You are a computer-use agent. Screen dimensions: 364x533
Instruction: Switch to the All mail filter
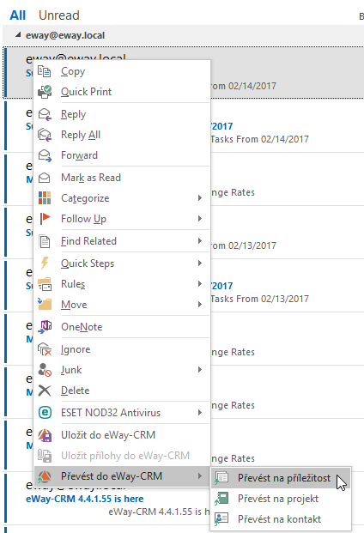pyautogui.click(x=18, y=15)
